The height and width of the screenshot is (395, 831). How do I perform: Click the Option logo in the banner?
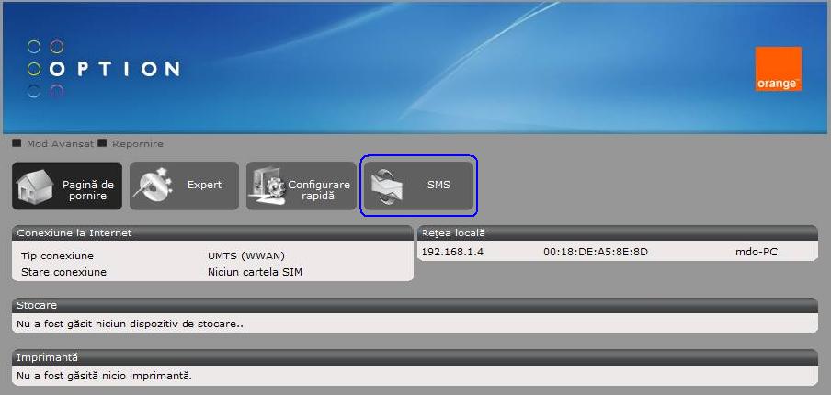click(103, 69)
